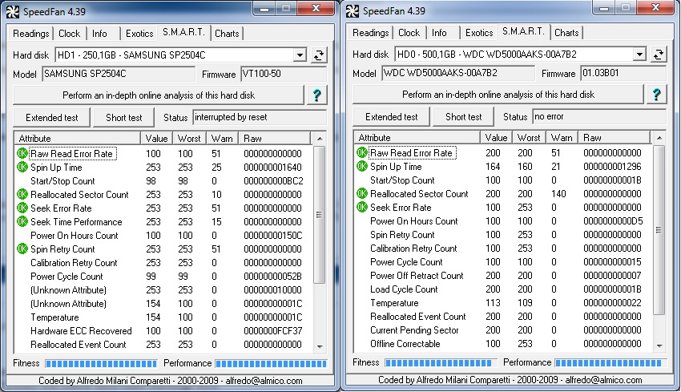Select Power Cycle Count row in left window
This screenshot has height=392, width=681.
click(163, 277)
